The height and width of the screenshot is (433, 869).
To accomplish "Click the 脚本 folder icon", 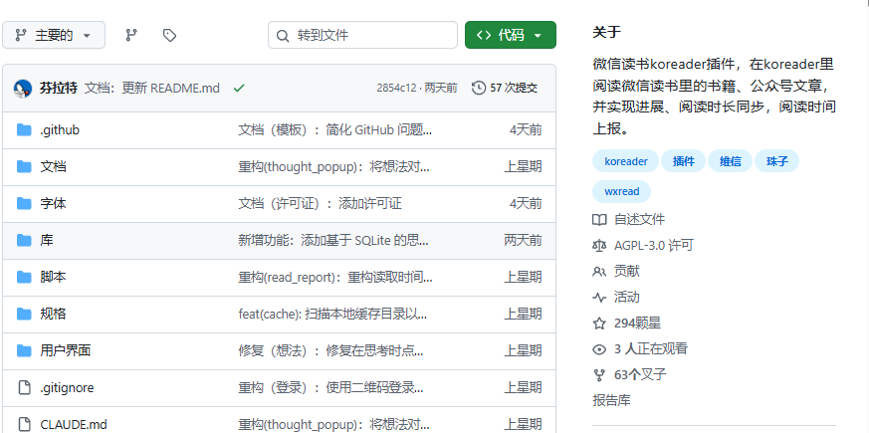I will tap(24, 277).
